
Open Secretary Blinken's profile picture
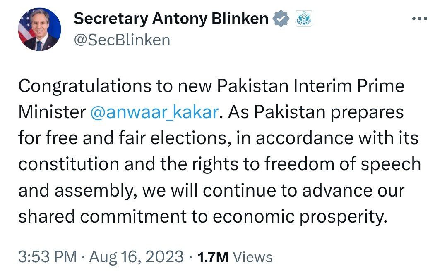[39, 29]
